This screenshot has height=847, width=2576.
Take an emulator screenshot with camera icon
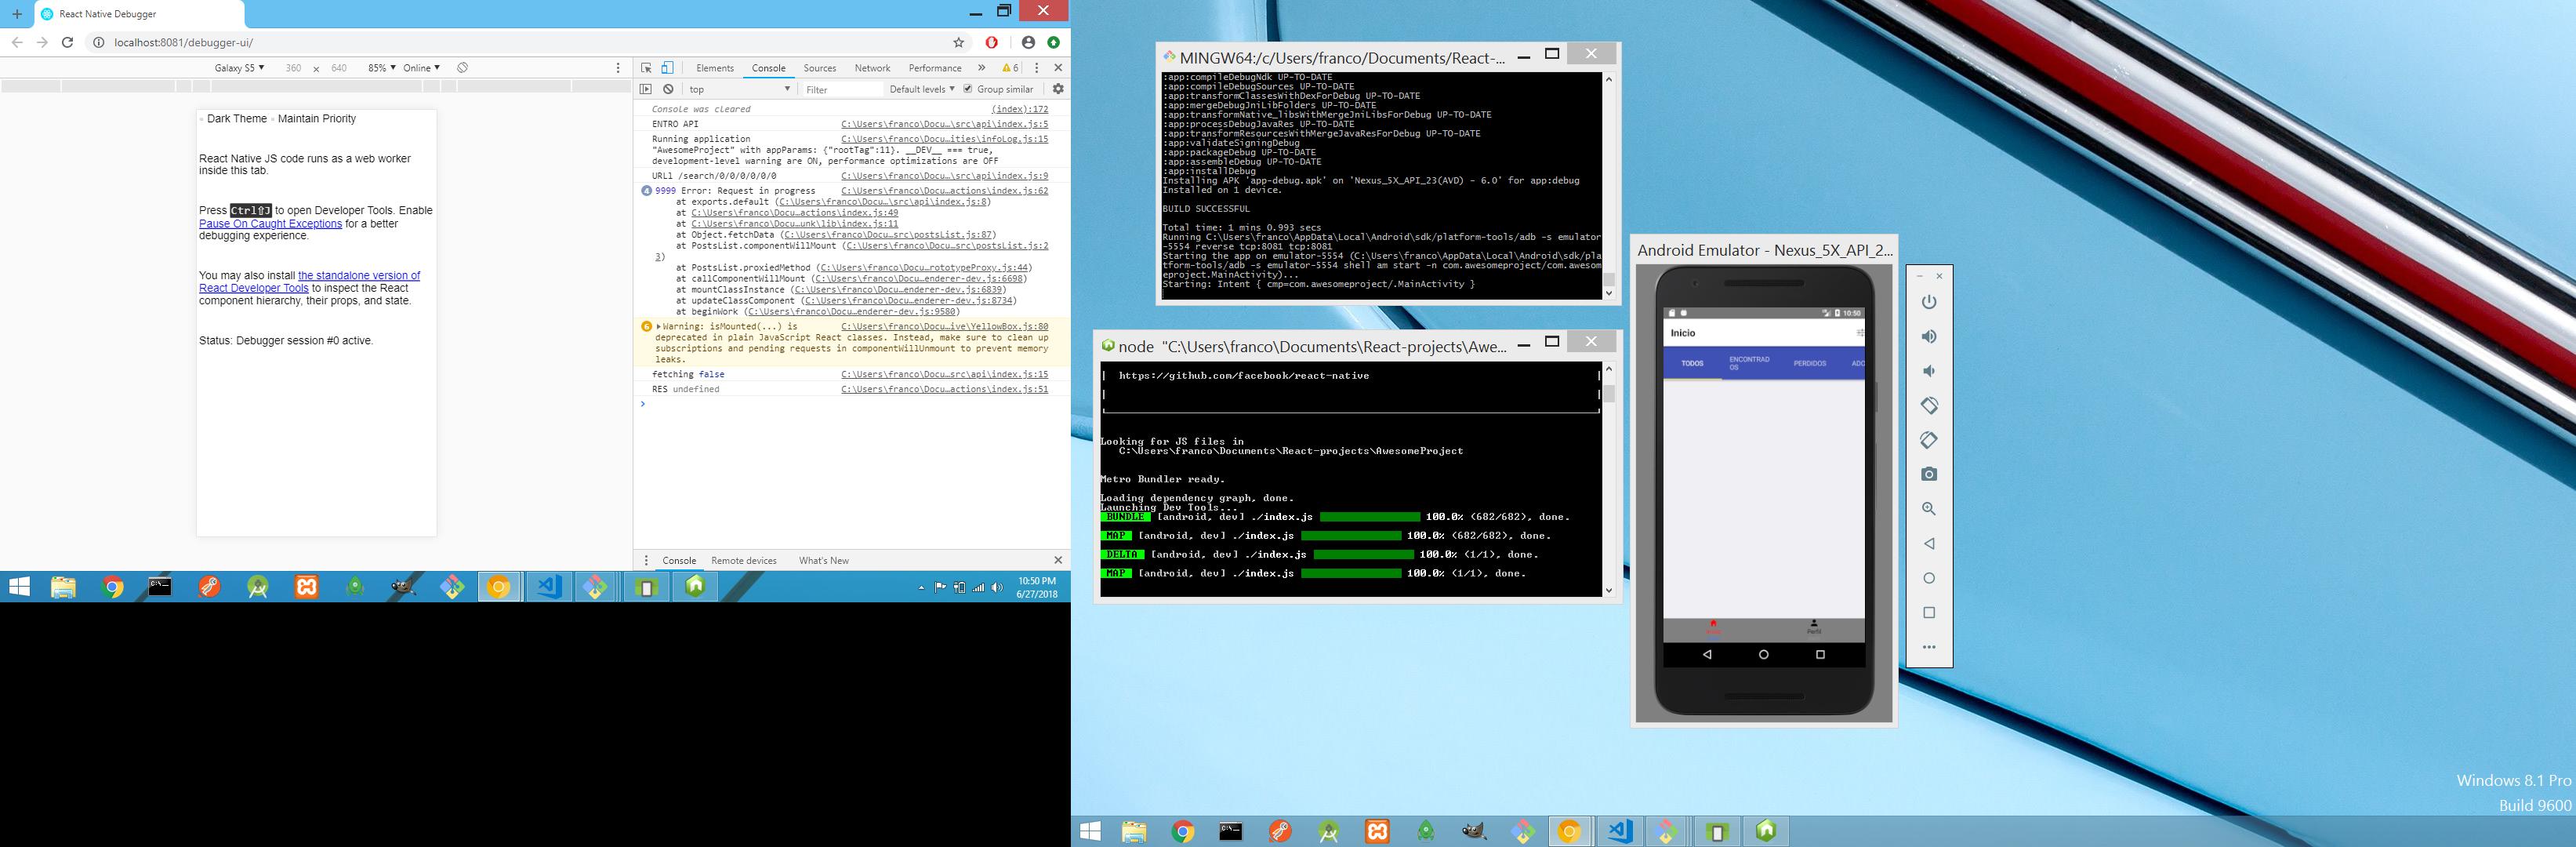tap(1929, 474)
